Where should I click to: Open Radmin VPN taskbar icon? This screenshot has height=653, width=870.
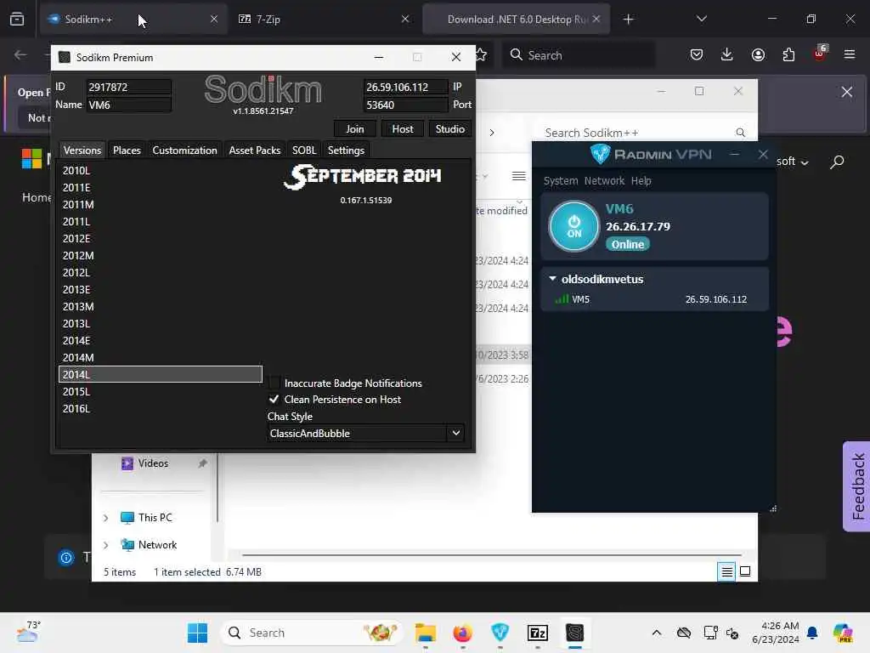500,633
